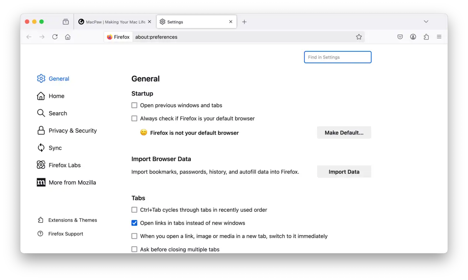
Task: Go to Search settings
Action: (x=52, y=113)
